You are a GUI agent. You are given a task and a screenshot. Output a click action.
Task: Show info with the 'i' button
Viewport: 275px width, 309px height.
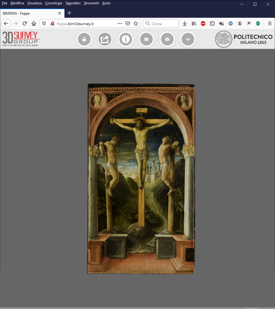(x=126, y=39)
